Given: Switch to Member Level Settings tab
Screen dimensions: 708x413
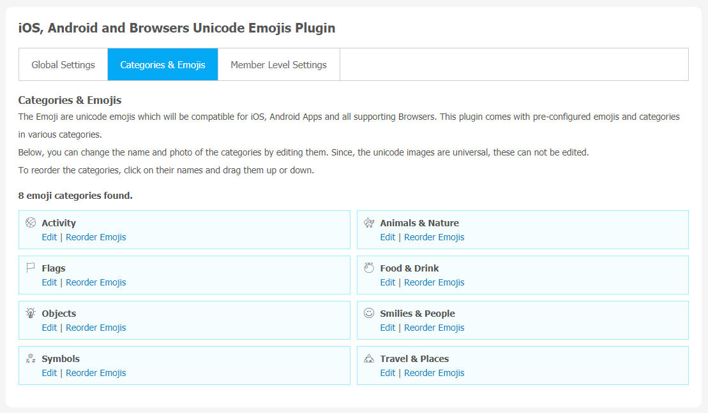Looking at the screenshot, I should [278, 64].
